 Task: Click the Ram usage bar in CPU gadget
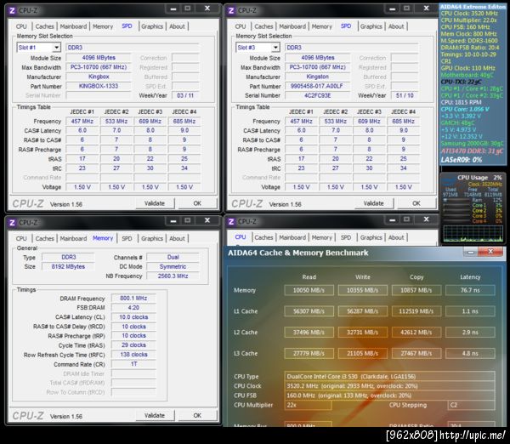point(457,200)
